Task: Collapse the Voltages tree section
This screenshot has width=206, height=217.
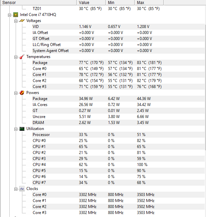Action: coord(16,21)
